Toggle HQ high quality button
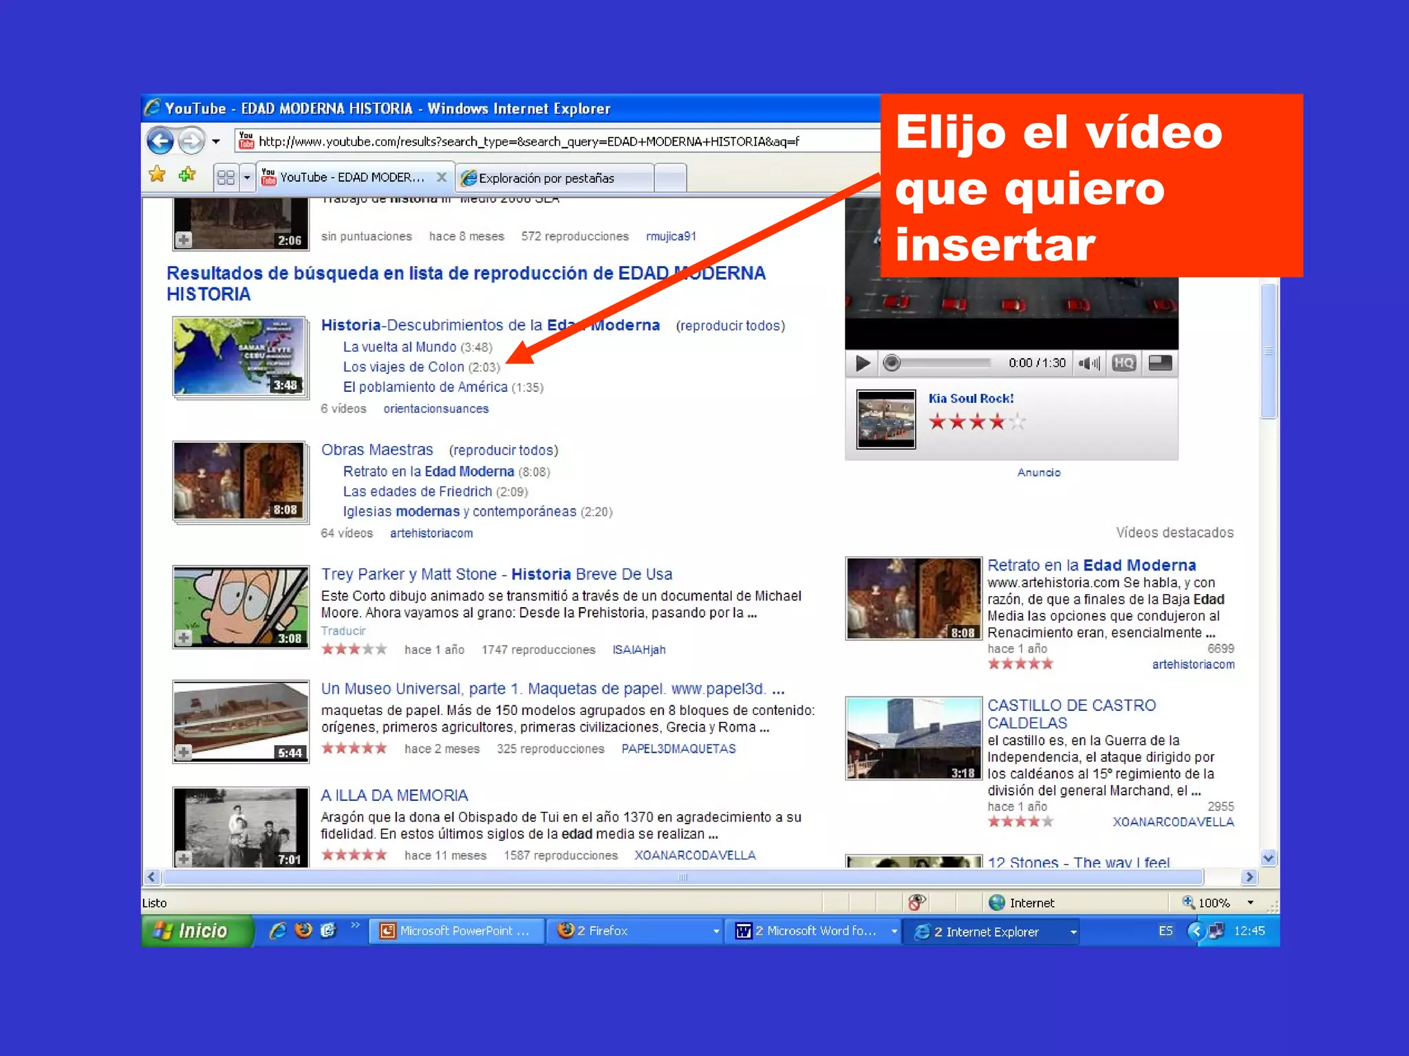Viewport: 1409px width, 1056px height. coord(1124,363)
